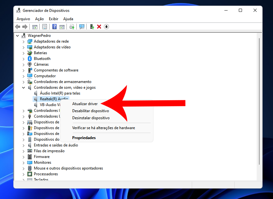Open Propriedades from the context menu
The width and height of the screenshot is (273, 199).
[x=84, y=138]
